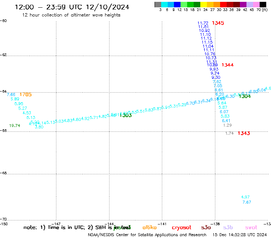Viewport: 271px width, 238px height.
Task: Click the -62 latitude axis label
Action: pyautogui.click(x=3, y=55)
